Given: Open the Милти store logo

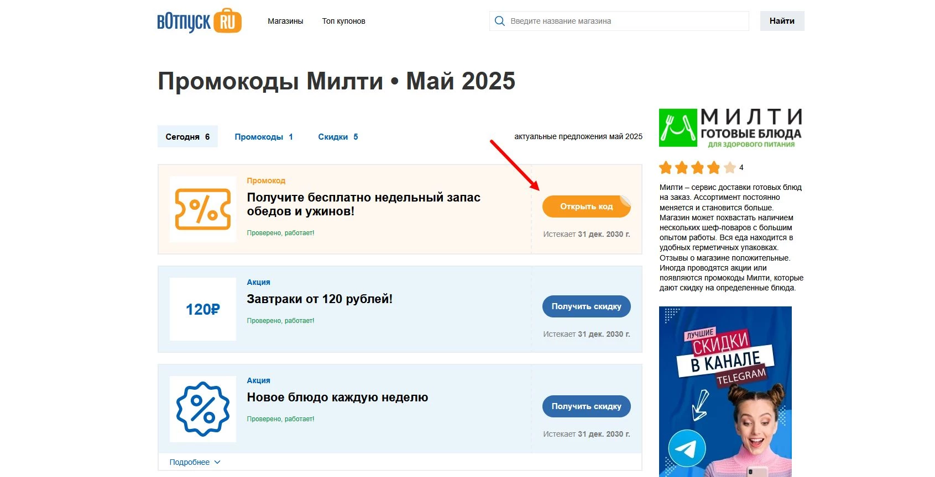Looking at the screenshot, I should (731, 128).
